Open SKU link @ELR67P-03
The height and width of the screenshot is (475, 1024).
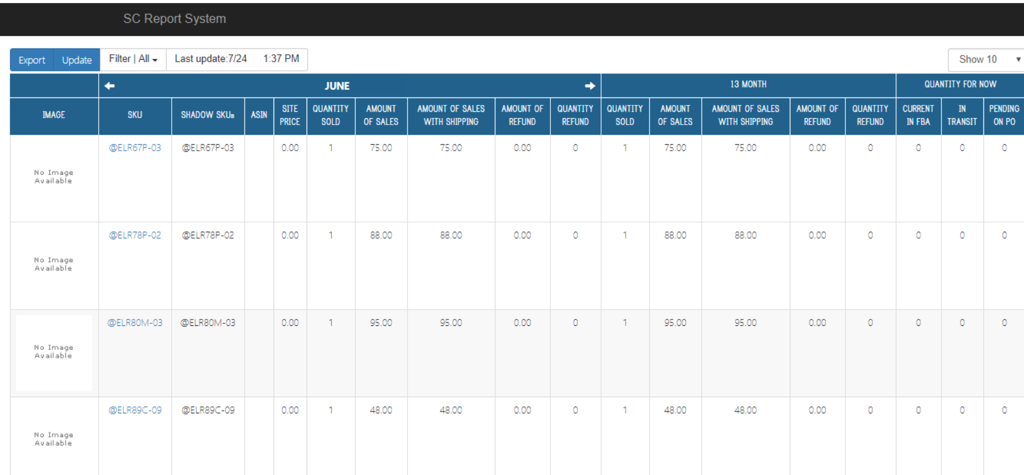click(135, 148)
